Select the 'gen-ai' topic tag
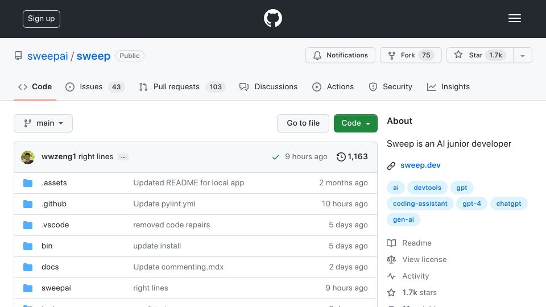546x307 pixels. click(403, 219)
